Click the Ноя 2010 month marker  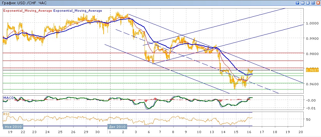pos(13,127)
